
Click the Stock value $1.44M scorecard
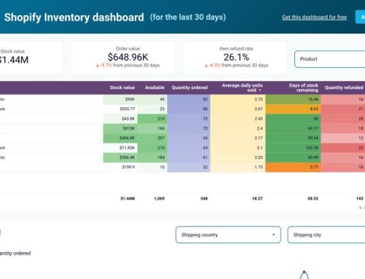[x=31, y=58]
